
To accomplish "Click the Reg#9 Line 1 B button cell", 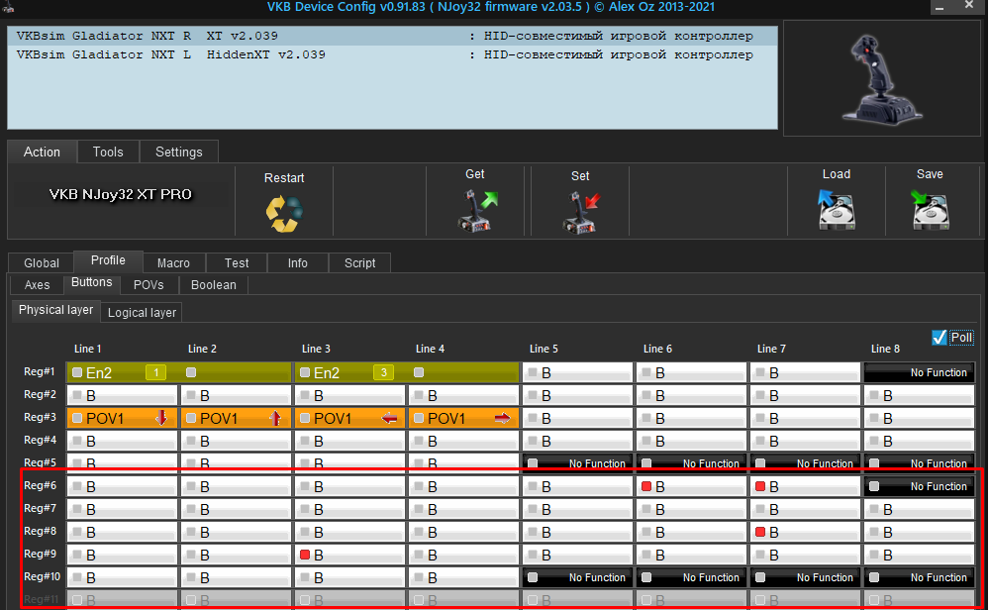I will 123,555.
